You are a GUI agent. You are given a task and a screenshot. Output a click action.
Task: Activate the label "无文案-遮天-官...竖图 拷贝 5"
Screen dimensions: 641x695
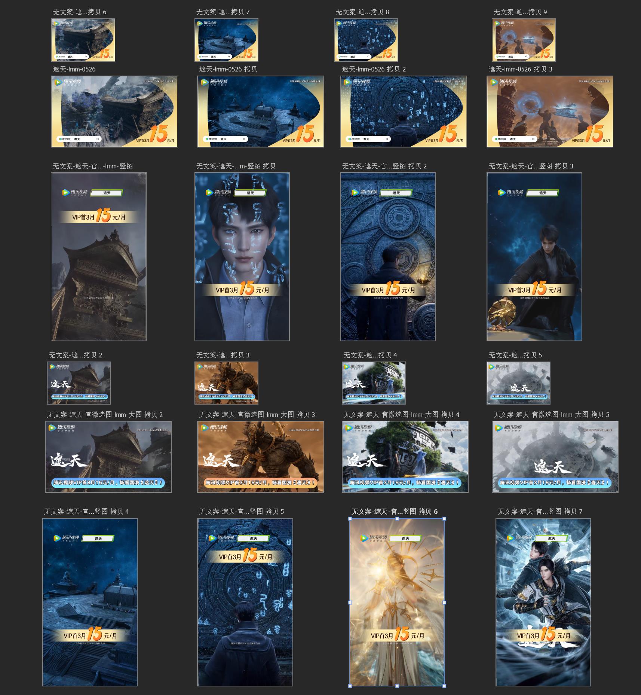pyautogui.click(x=242, y=512)
